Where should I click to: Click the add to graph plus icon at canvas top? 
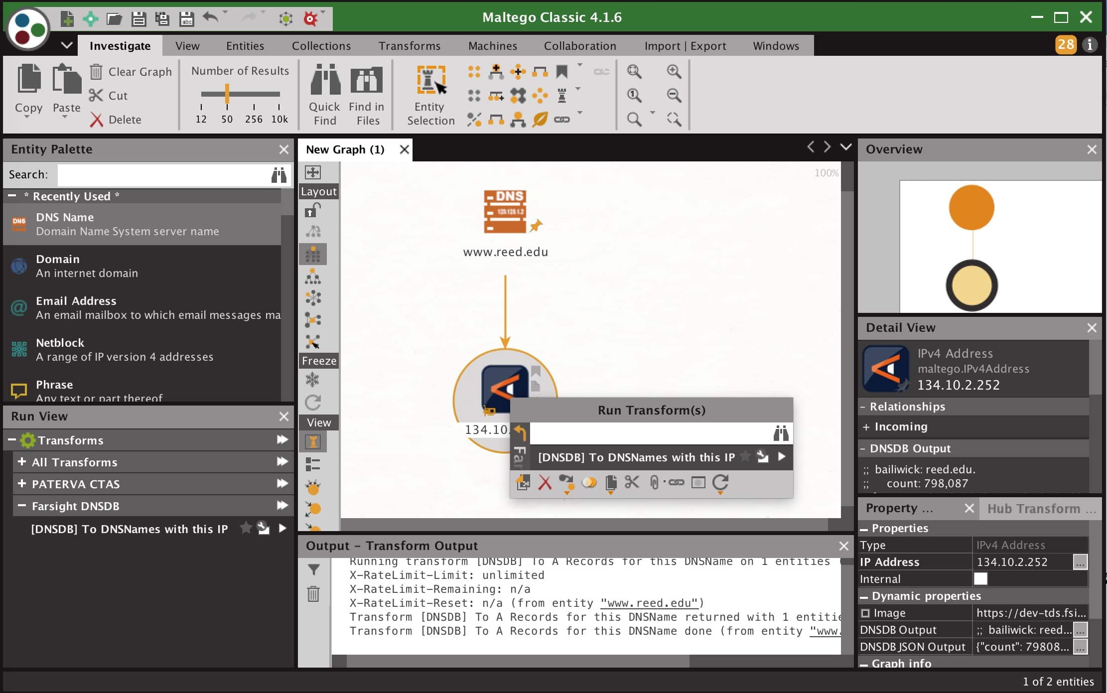point(313,172)
